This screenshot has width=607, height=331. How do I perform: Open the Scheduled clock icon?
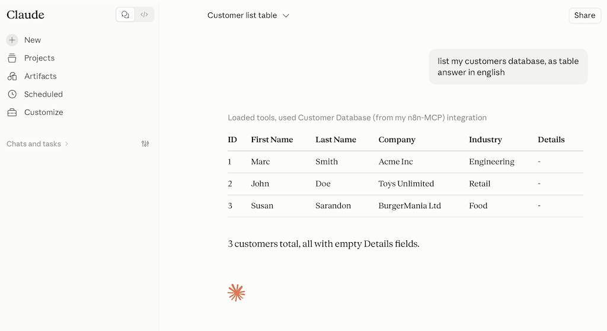(x=12, y=94)
